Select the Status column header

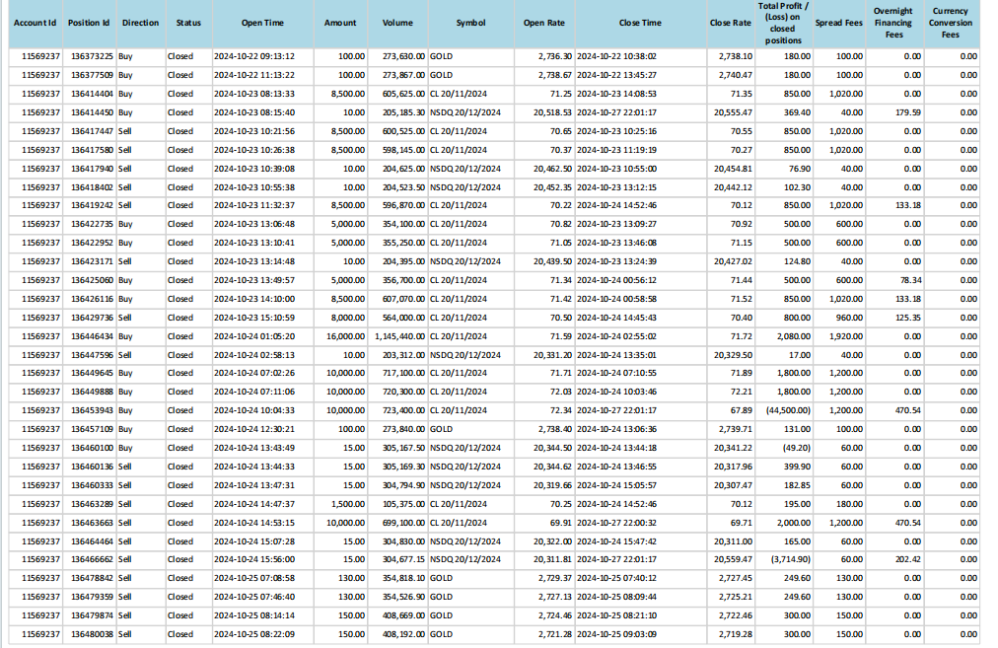188,23
